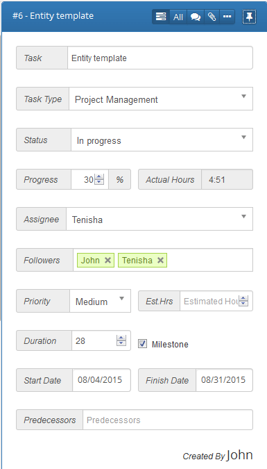Increase Progress with the up spinner arrow
The width and height of the screenshot is (267, 469).
(99, 177)
